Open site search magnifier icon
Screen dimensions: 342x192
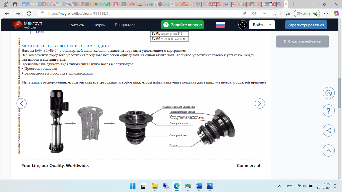[x=243, y=25]
